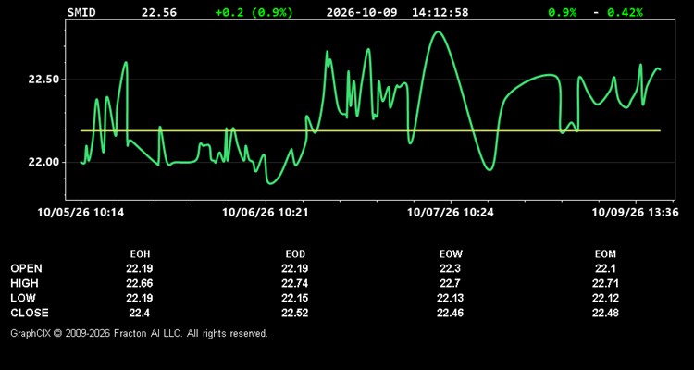Click the LOW row label
Image resolution: width=694 pixels, height=370 pixels.
pos(23,298)
